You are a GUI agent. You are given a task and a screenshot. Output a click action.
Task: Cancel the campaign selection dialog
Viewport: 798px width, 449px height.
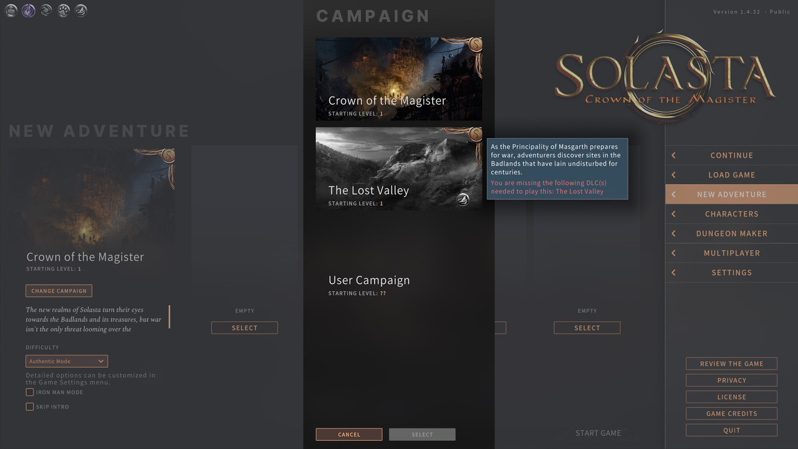[x=349, y=435]
